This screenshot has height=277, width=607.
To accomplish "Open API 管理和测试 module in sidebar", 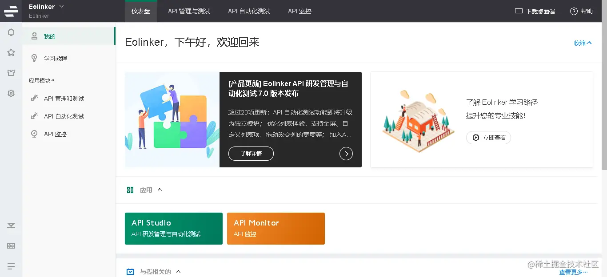I will [x=69, y=98].
